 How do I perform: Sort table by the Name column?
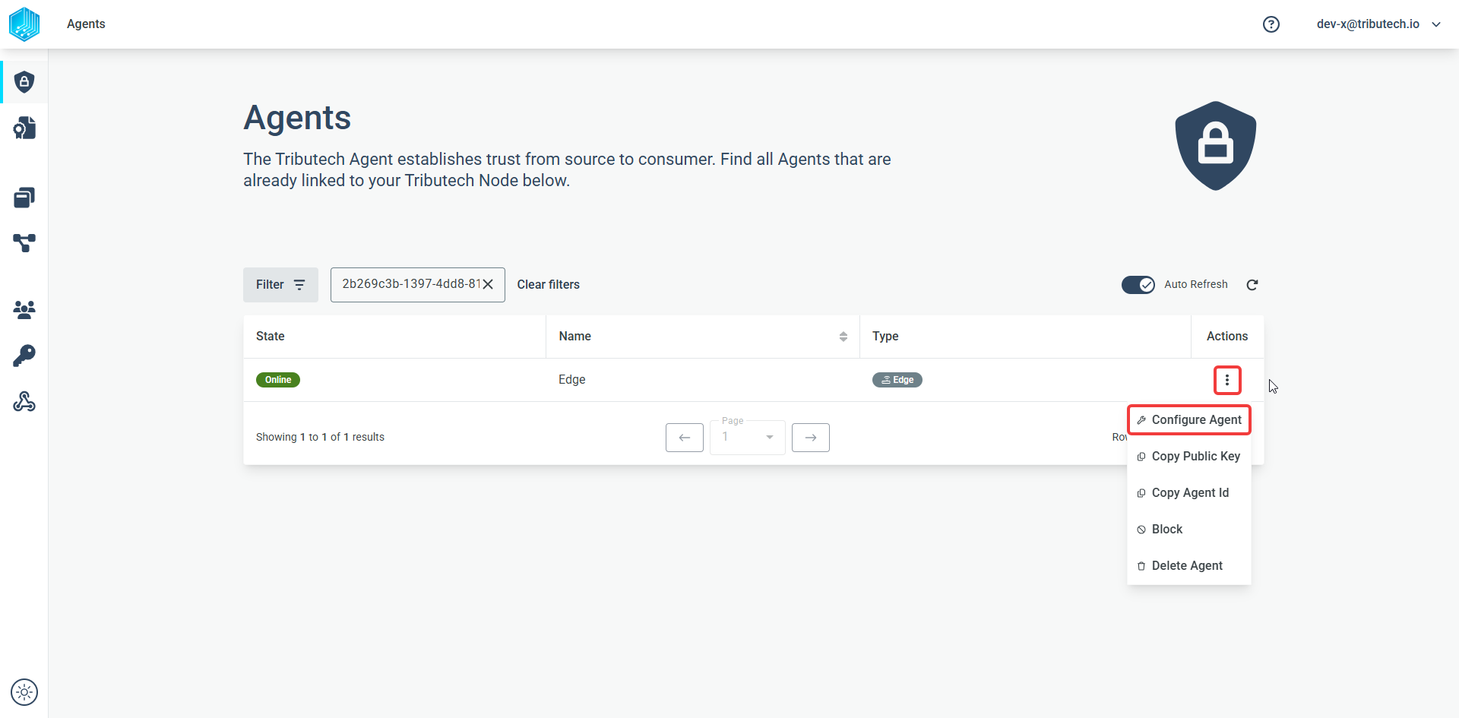coord(843,337)
